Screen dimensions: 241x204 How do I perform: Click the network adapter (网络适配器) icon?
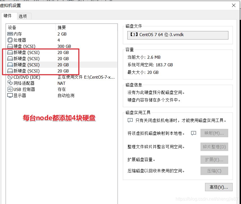point(10,83)
